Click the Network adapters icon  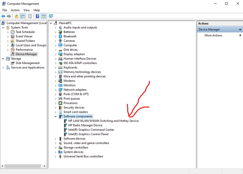[x=60, y=90]
